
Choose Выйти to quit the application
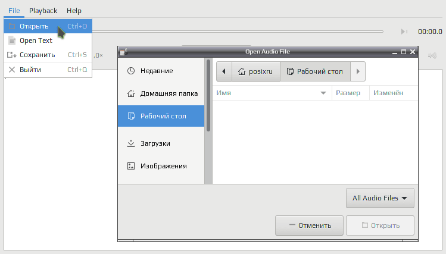48,70
